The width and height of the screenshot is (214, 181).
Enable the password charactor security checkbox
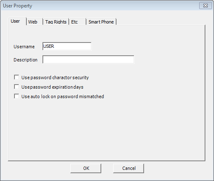click(x=16, y=78)
